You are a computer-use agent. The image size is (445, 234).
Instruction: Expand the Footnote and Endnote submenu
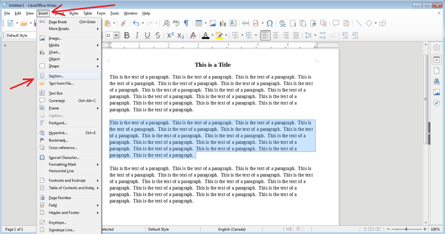pos(67,180)
